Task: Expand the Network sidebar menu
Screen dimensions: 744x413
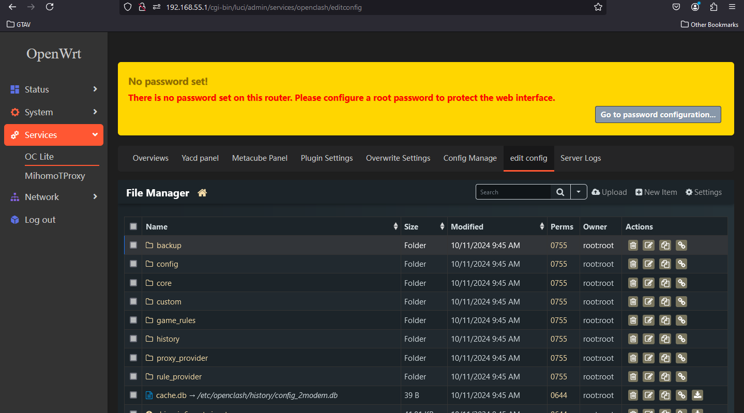Action: pyautogui.click(x=54, y=197)
